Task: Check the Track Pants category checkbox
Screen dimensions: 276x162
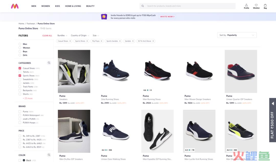Action: tap(20, 87)
